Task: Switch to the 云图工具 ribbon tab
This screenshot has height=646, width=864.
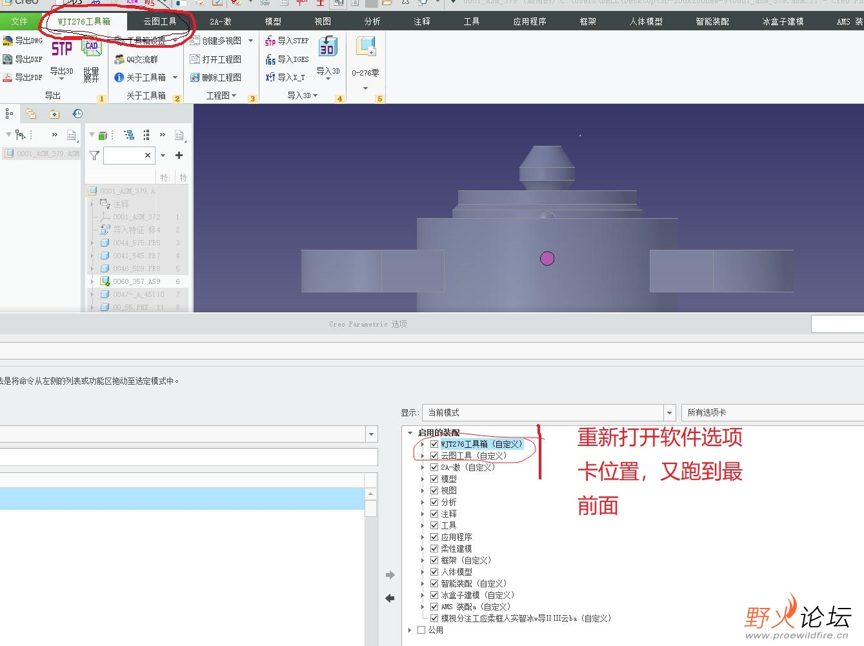Action: [159, 20]
